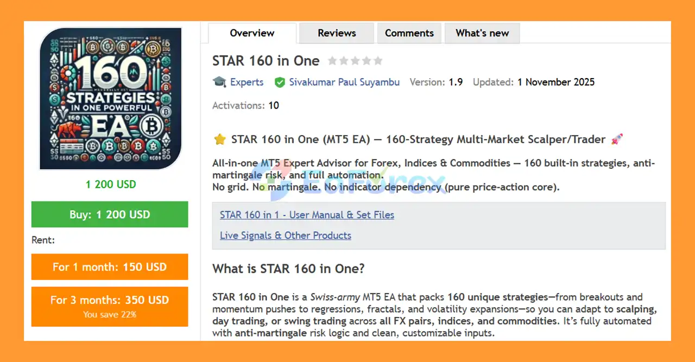Switch to the Reviews tab
The image size is (695, 362).
click(336, 33)
